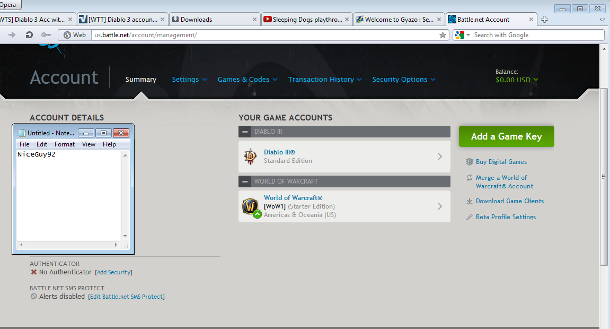
Task: Open the Beta Profile Settings link
Action: tap(506, 217)
